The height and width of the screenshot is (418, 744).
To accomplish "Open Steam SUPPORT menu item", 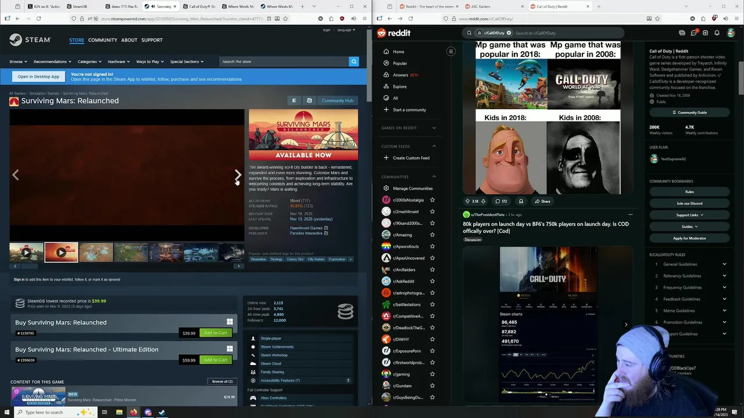I will pyautogui.click(x=152, y=40).
